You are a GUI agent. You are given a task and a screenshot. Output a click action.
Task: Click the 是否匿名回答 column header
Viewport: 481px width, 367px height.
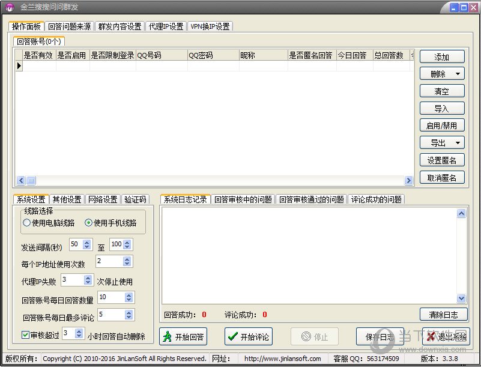312,55
